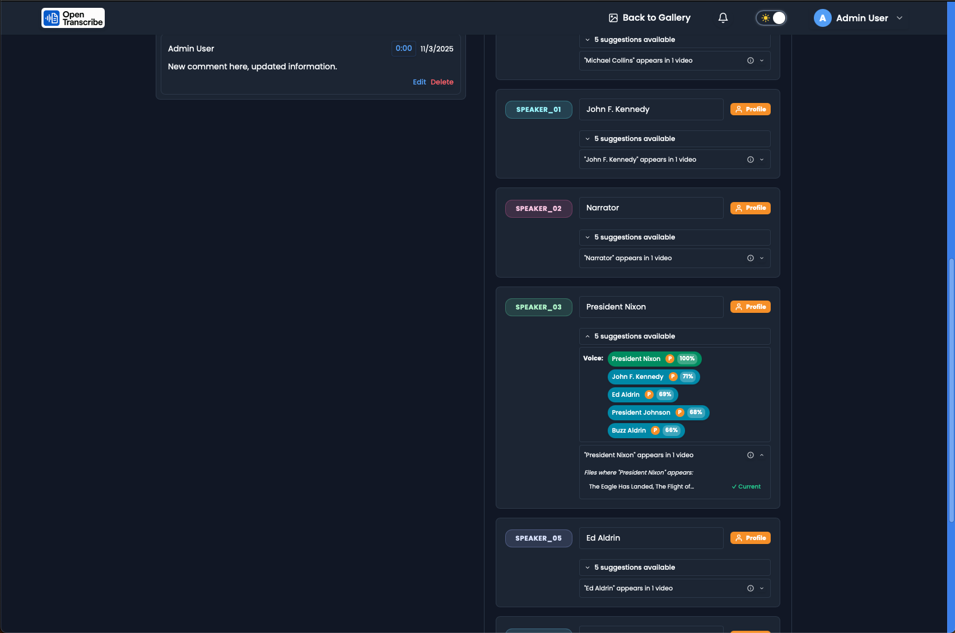This screenshot has height=633, width=955.
Task: Expand Michael Collins appearances chevron
Action: click(762, 60)
